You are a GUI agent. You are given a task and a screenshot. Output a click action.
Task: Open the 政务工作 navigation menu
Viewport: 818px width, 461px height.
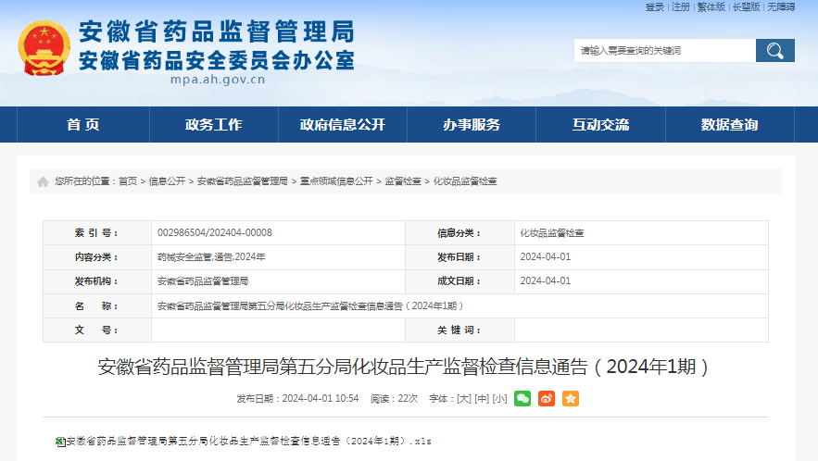213,125
